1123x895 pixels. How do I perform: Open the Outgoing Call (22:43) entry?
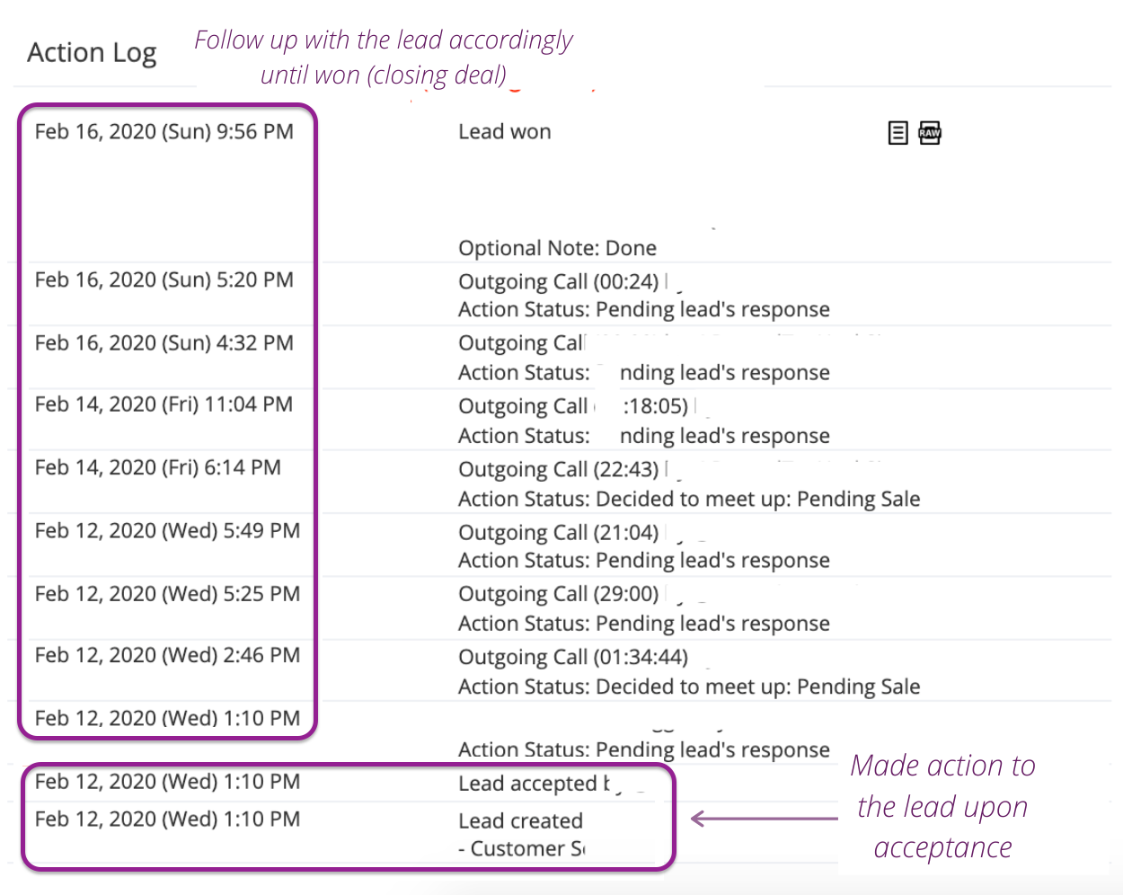point(558,470)
